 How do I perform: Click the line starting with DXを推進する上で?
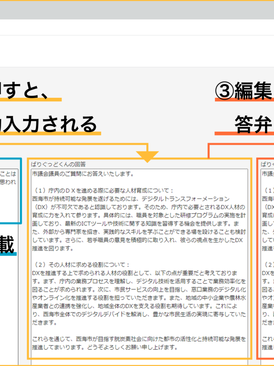coord(137,273)
